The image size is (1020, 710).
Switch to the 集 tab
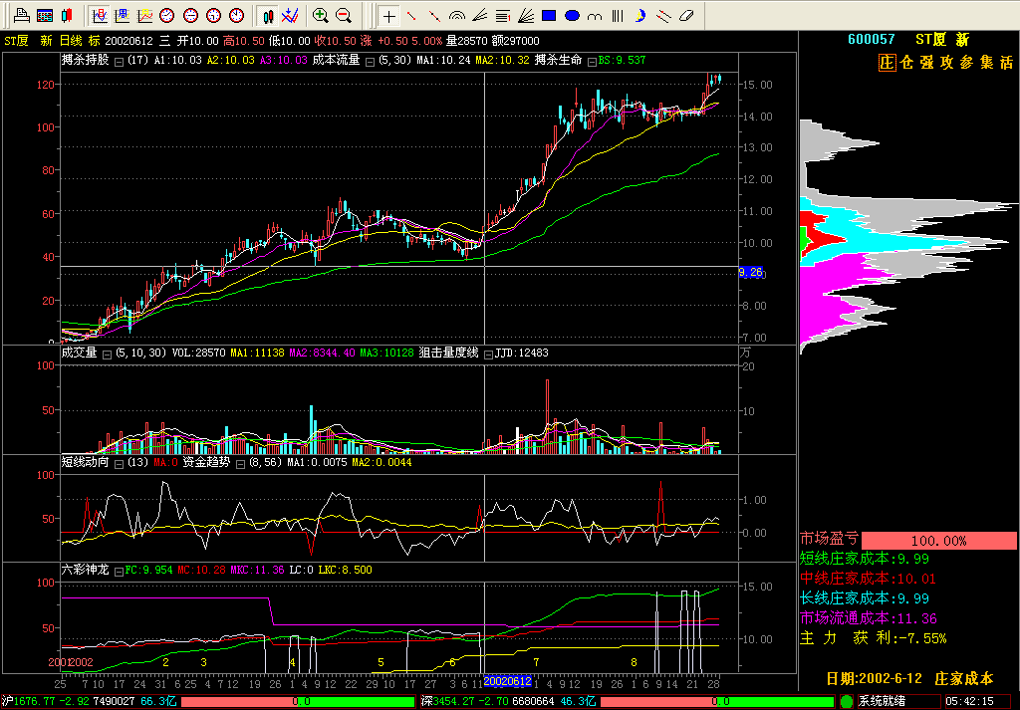(x=987, y=63)
